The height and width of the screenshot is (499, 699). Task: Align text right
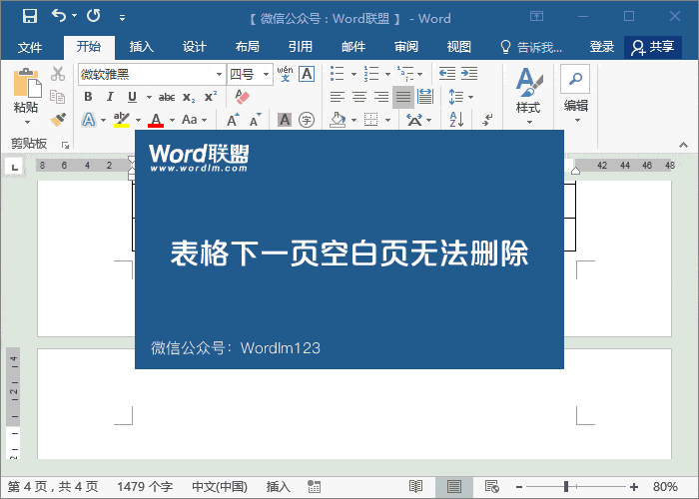(381, 97)
